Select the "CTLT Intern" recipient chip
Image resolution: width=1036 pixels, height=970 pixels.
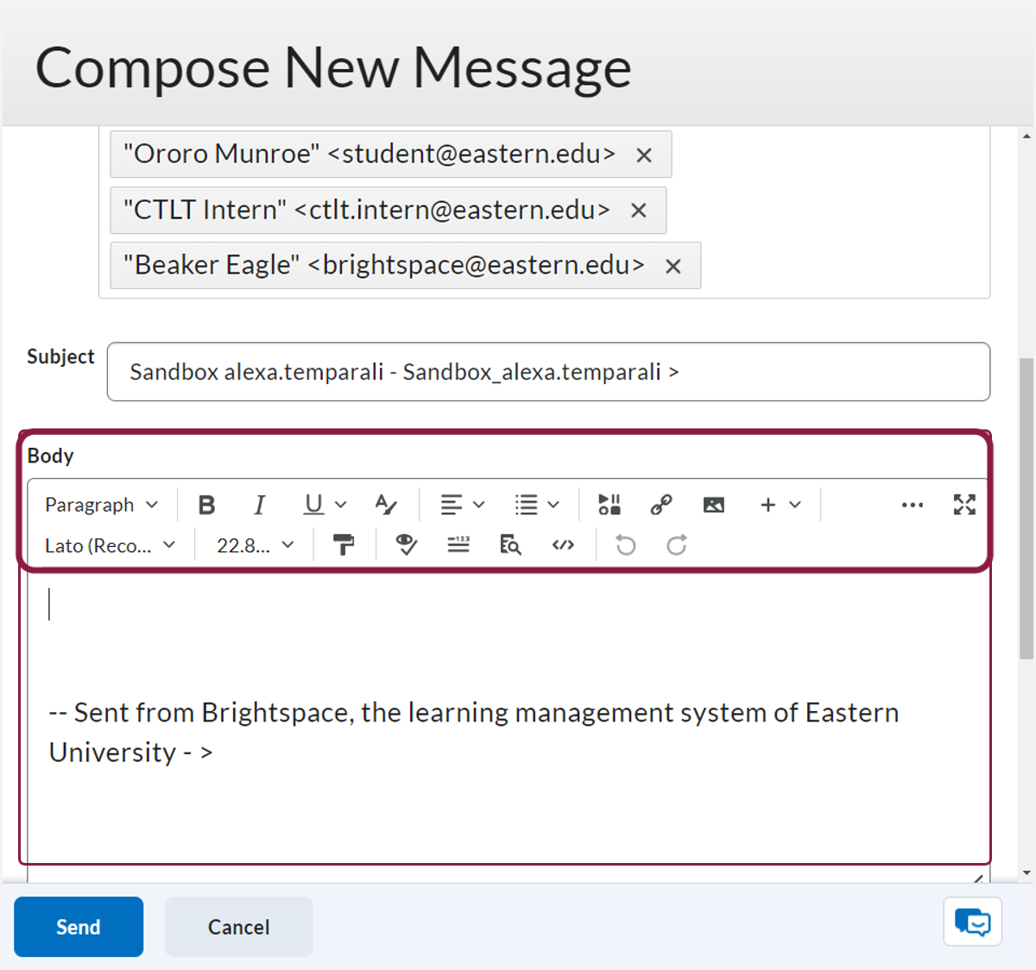click(388, 211)
